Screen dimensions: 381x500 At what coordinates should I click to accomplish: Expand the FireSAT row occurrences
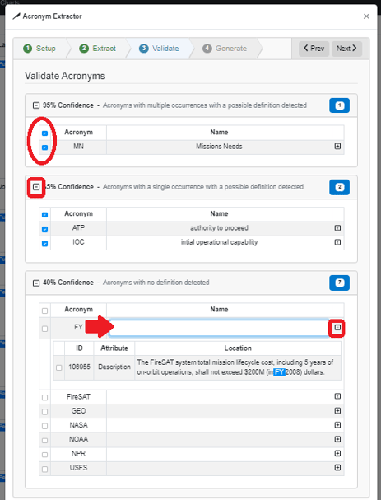click(337, 396)
